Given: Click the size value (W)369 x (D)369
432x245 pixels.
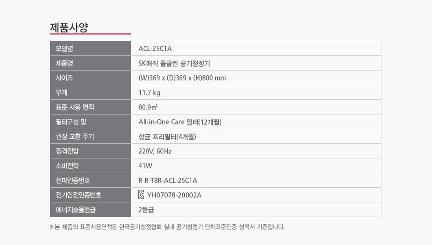Looking at the screenshot, I should 182,78.
